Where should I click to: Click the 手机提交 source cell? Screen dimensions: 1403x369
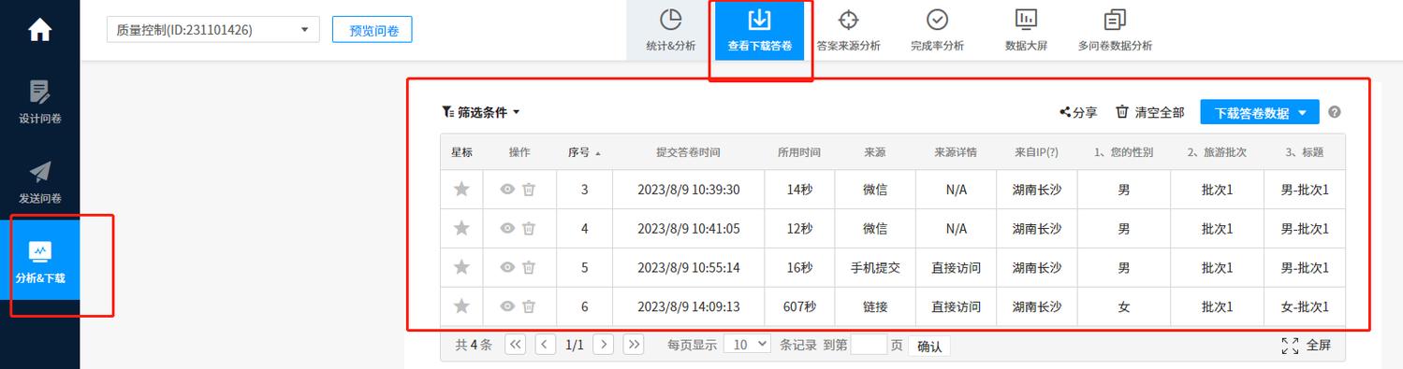(x=875, y=267)
